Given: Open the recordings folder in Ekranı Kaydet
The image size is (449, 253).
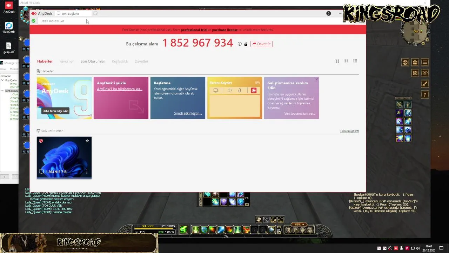Looking at the screenshot, I should coord(257,83).
